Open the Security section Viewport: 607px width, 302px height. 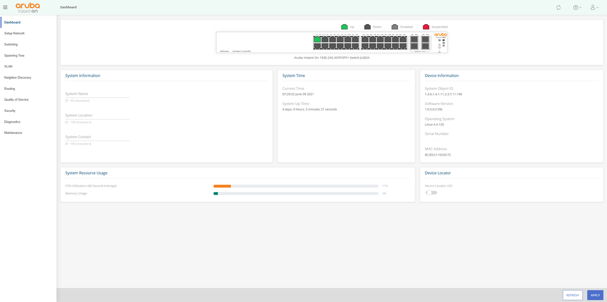point(10,111)
